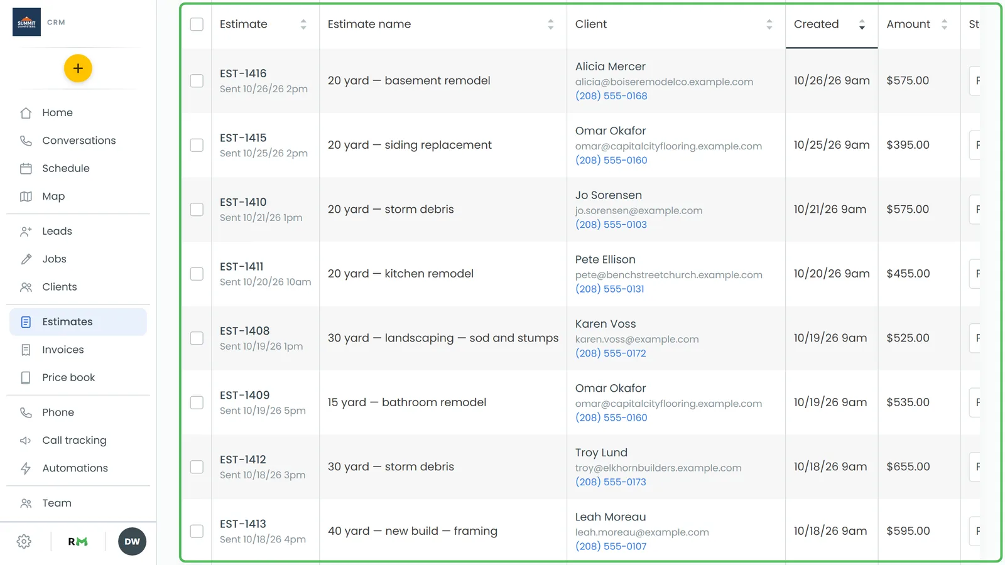Viewport: 1005px width, 565px height.
Task: Click the Home house icon
Action: (x=26, y=113)
